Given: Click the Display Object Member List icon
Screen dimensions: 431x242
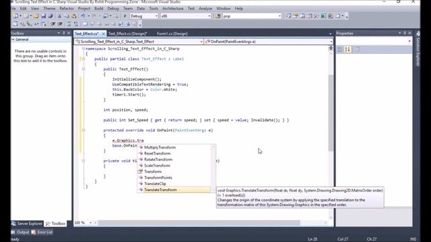Looking at the screenshot, I should pos(15,24).
